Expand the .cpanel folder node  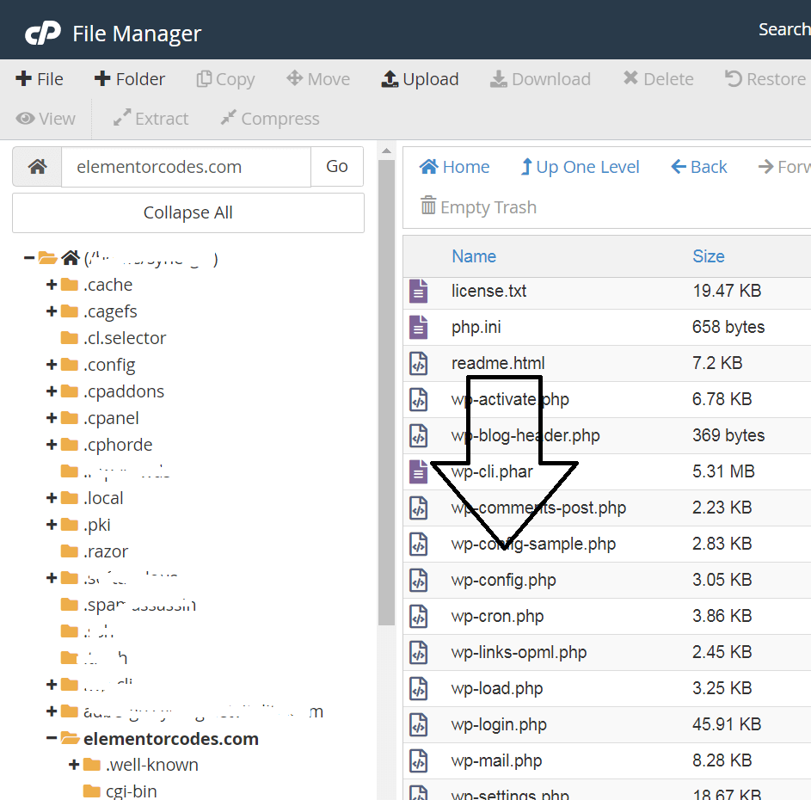(x=52, y=418)
